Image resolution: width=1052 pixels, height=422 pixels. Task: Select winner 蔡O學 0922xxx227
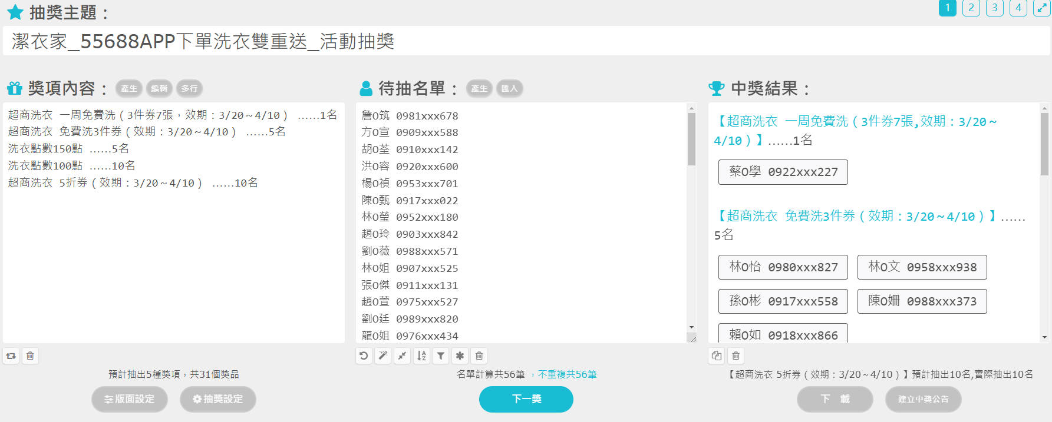point(783,172)
